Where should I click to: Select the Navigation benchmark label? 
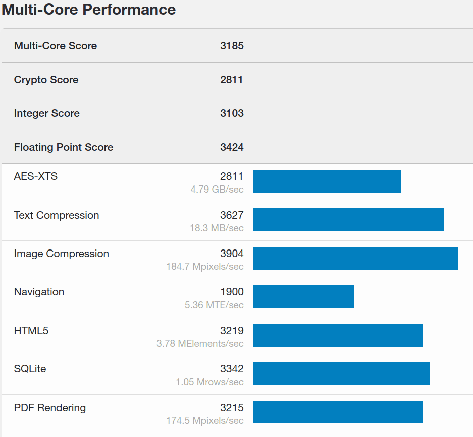tap(39, 292)
